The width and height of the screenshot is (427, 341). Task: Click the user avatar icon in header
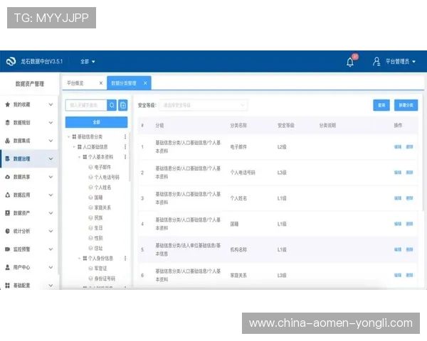376,62
